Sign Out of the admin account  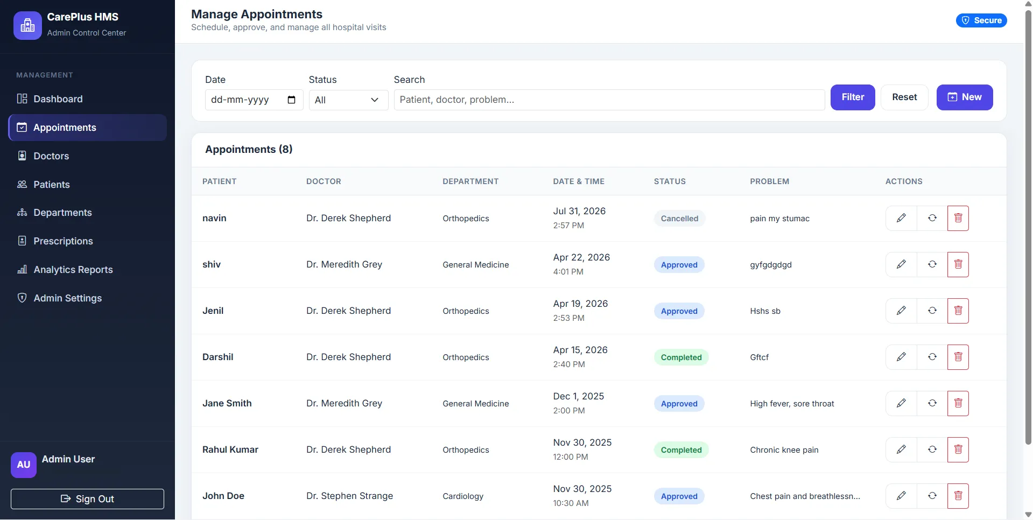point(87,499)
